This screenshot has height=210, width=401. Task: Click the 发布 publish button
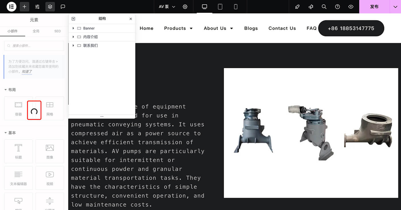click(374, 7)
